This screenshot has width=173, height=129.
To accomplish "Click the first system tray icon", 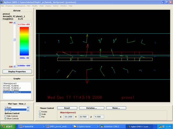I will (x=160, y=127).
